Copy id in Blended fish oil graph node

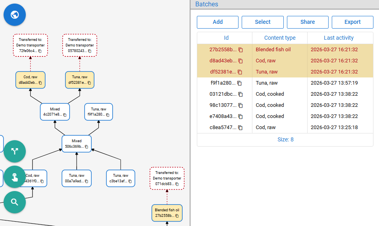[177, 216]
